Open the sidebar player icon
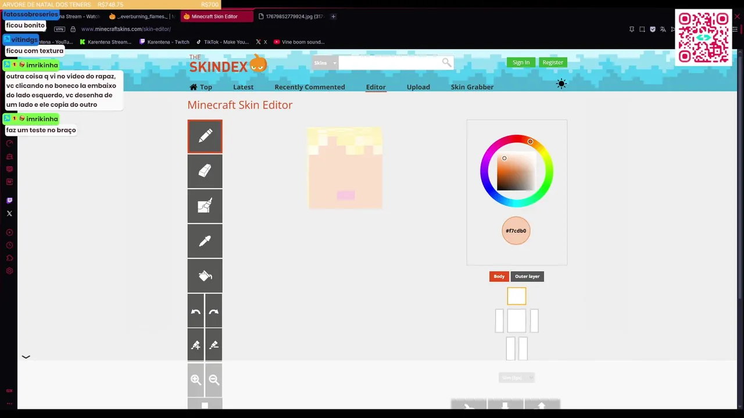Screen dimensions: 744x418 coord(9,232)
